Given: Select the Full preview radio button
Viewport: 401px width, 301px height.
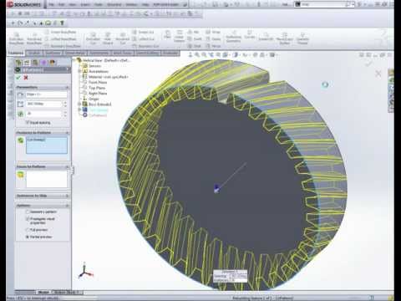Looking at the screenshot, I should point(28,230).
